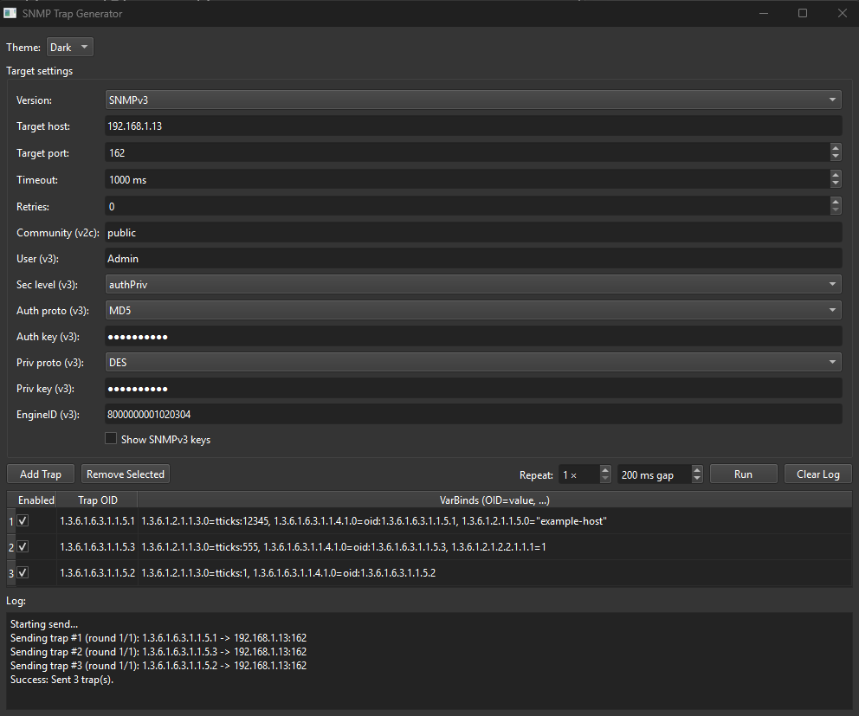This screenshot has width=859, height=716.
Task: Click the SNMP Trap Generator title bar icon
Action: [10, 13]
